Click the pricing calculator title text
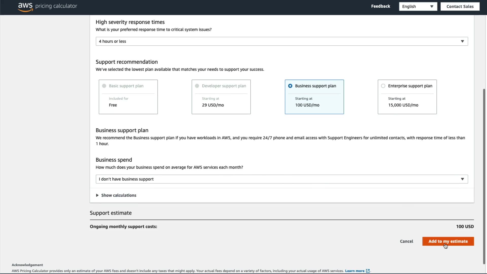The width and height of the screenshot is (487, 274). pyautogui.click(x=56, y=6)
